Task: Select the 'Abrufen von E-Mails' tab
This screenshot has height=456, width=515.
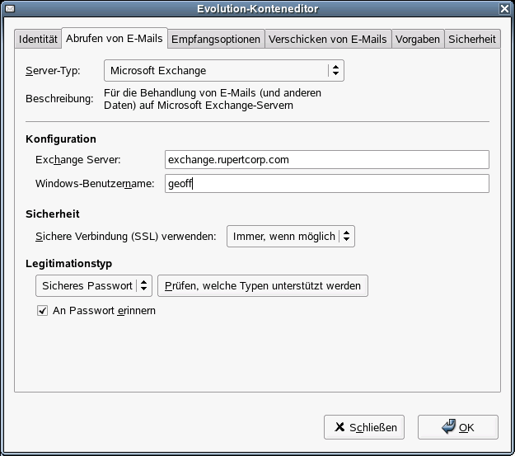Action: click(x=115, y=38)
